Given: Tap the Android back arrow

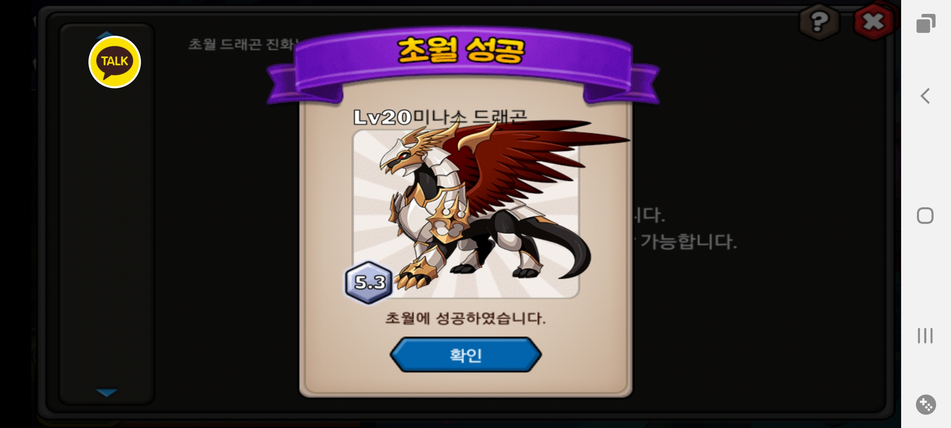Looking at the screenshot, I should pyautogui.click(x=925, y=96).
